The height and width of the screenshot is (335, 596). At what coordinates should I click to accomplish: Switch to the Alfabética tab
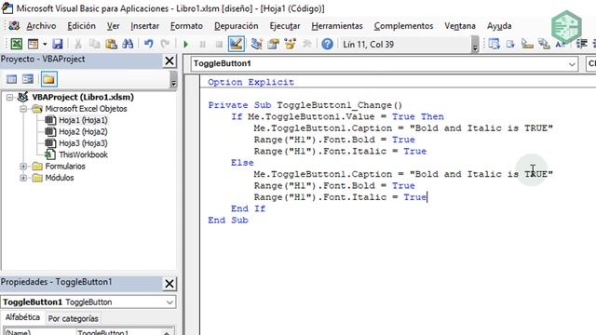pos(22,317)
